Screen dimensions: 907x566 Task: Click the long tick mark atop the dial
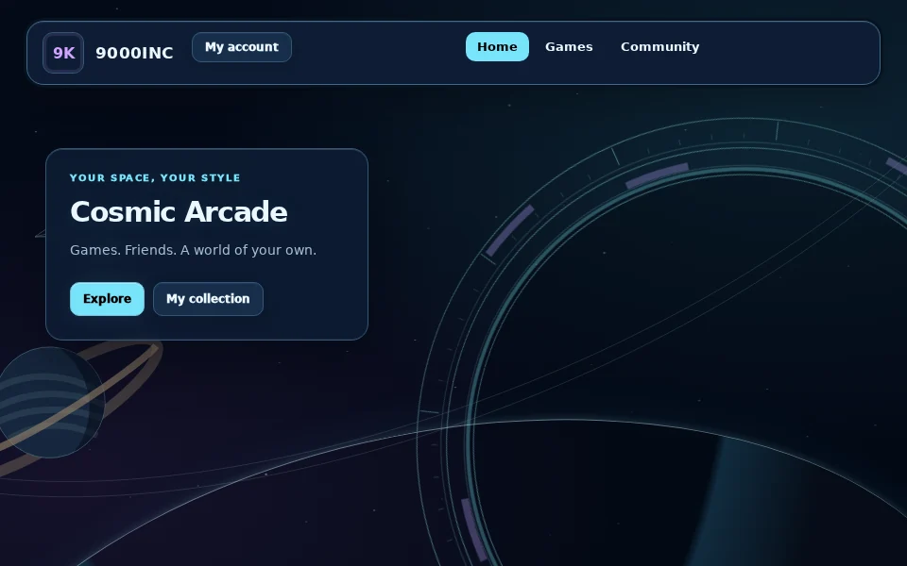tap(777, 130)
